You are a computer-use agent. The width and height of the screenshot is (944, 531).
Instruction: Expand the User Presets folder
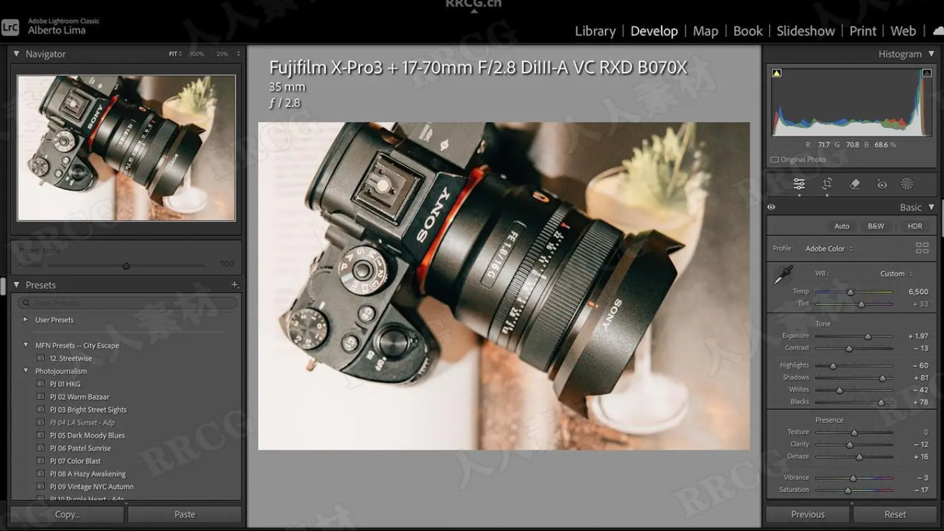26,320
